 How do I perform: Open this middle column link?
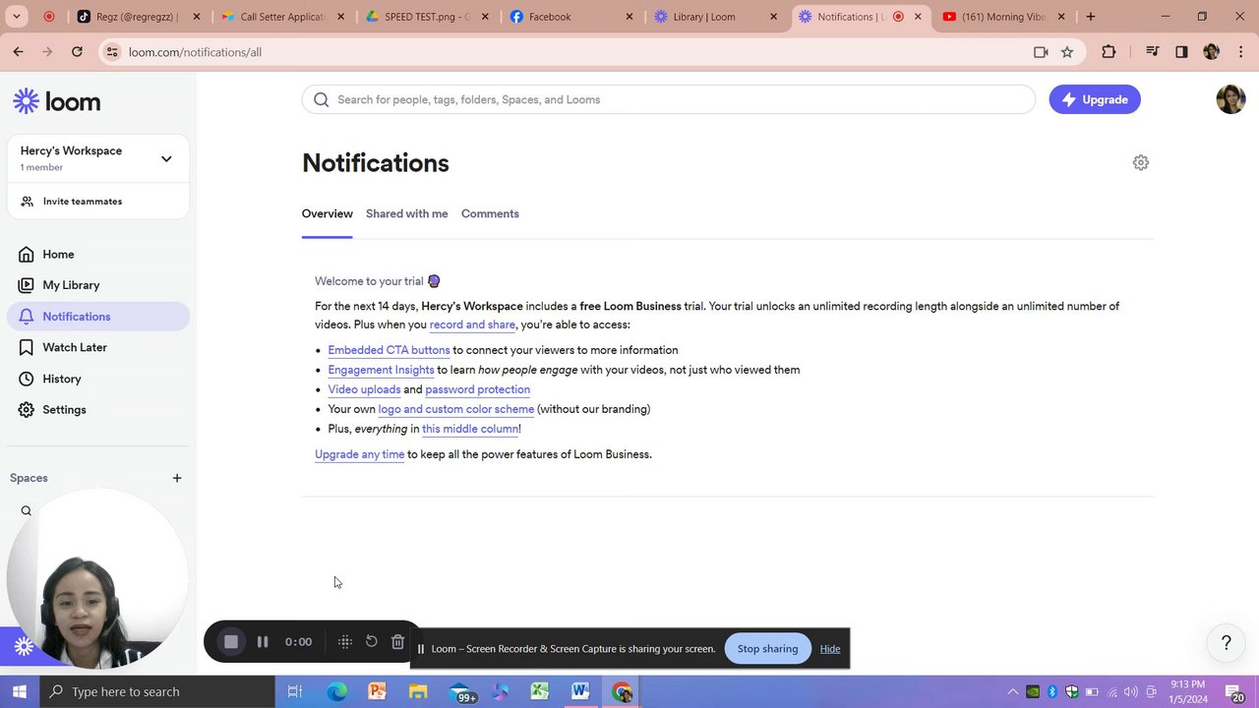pos(470,429)
